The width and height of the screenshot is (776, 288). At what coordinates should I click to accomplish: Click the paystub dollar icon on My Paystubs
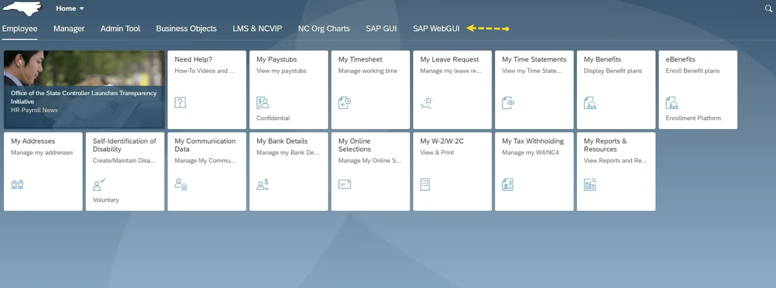tap(262, 103)
